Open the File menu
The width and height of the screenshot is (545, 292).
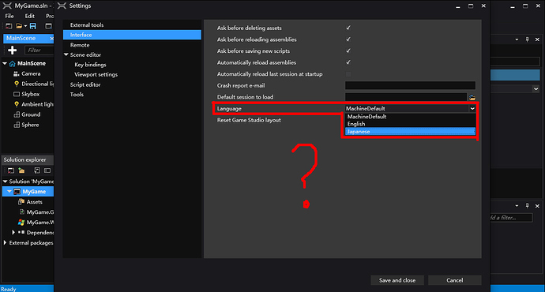coord(9,16)
